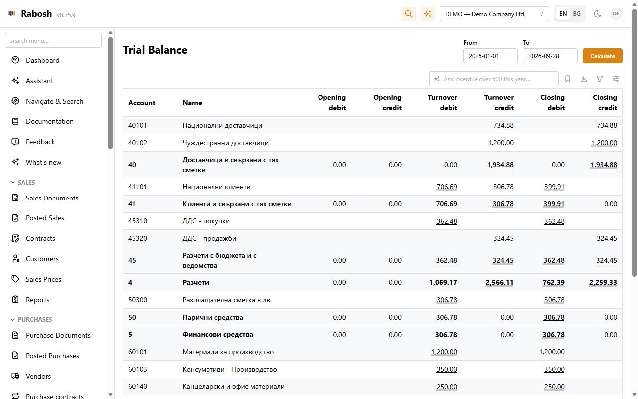
Task: Click the 2,566.11 turnover credit total
Action: [x=500, y=282]
